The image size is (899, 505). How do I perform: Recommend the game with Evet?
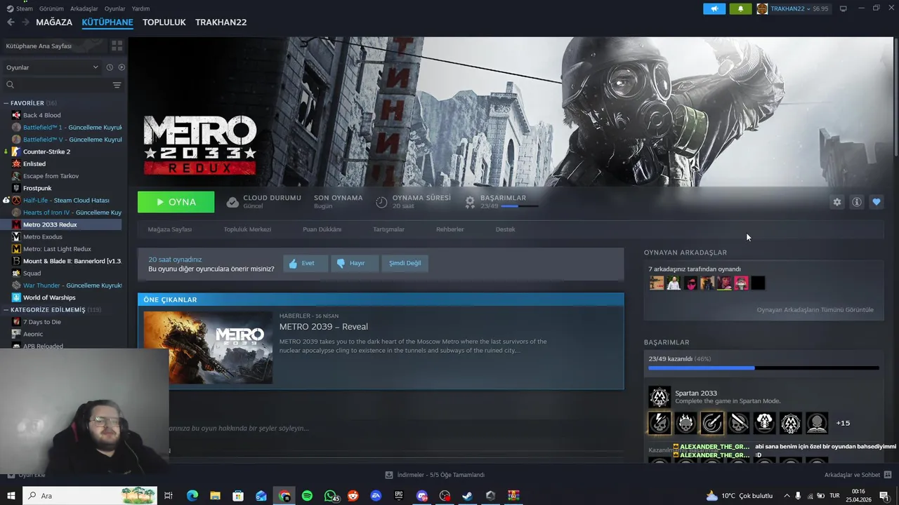(306, 263)
